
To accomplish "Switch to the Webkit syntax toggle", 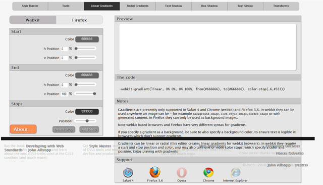I will [x=33, y=20].
